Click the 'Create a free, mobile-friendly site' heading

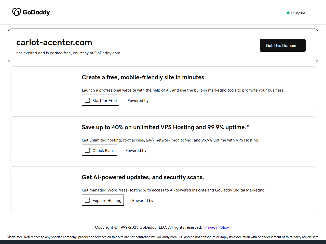pyautogui.click(x=144, y=77)
